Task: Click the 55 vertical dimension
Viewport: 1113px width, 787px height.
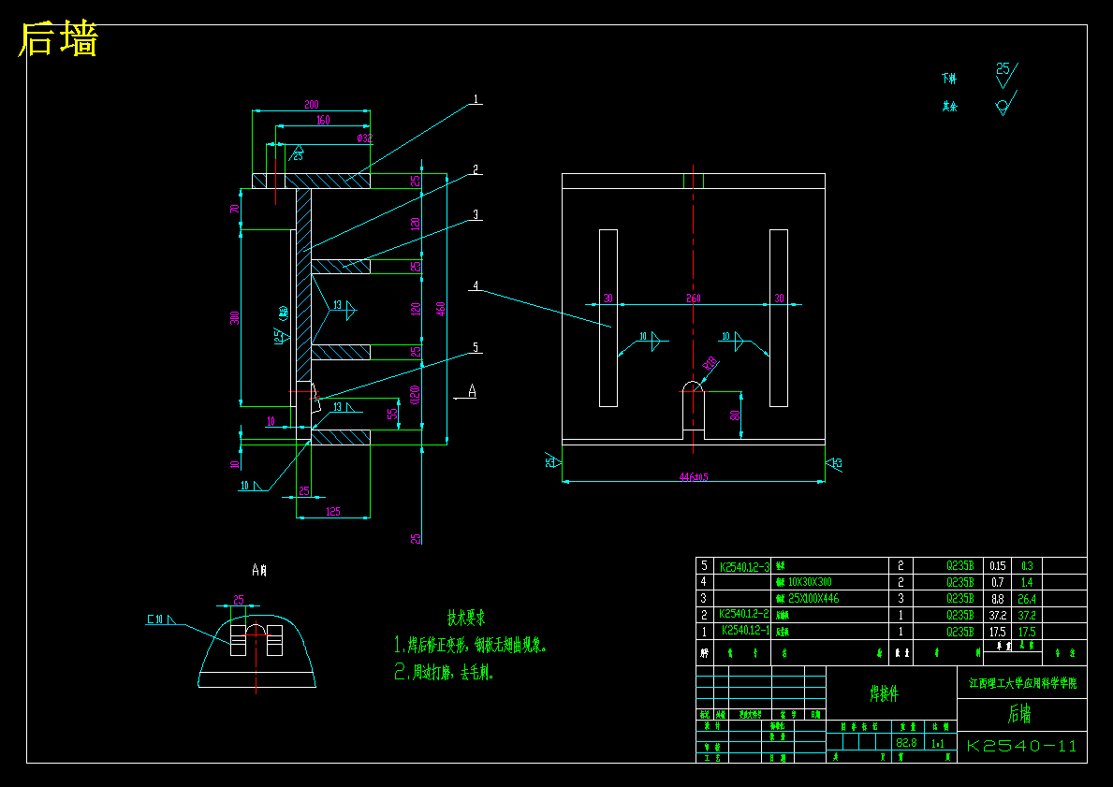Action: click(392, 414)
